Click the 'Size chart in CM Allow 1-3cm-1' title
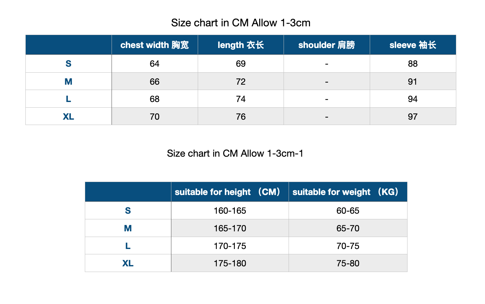485x304 pixels. pyautogui.click(x=235, y=153)
